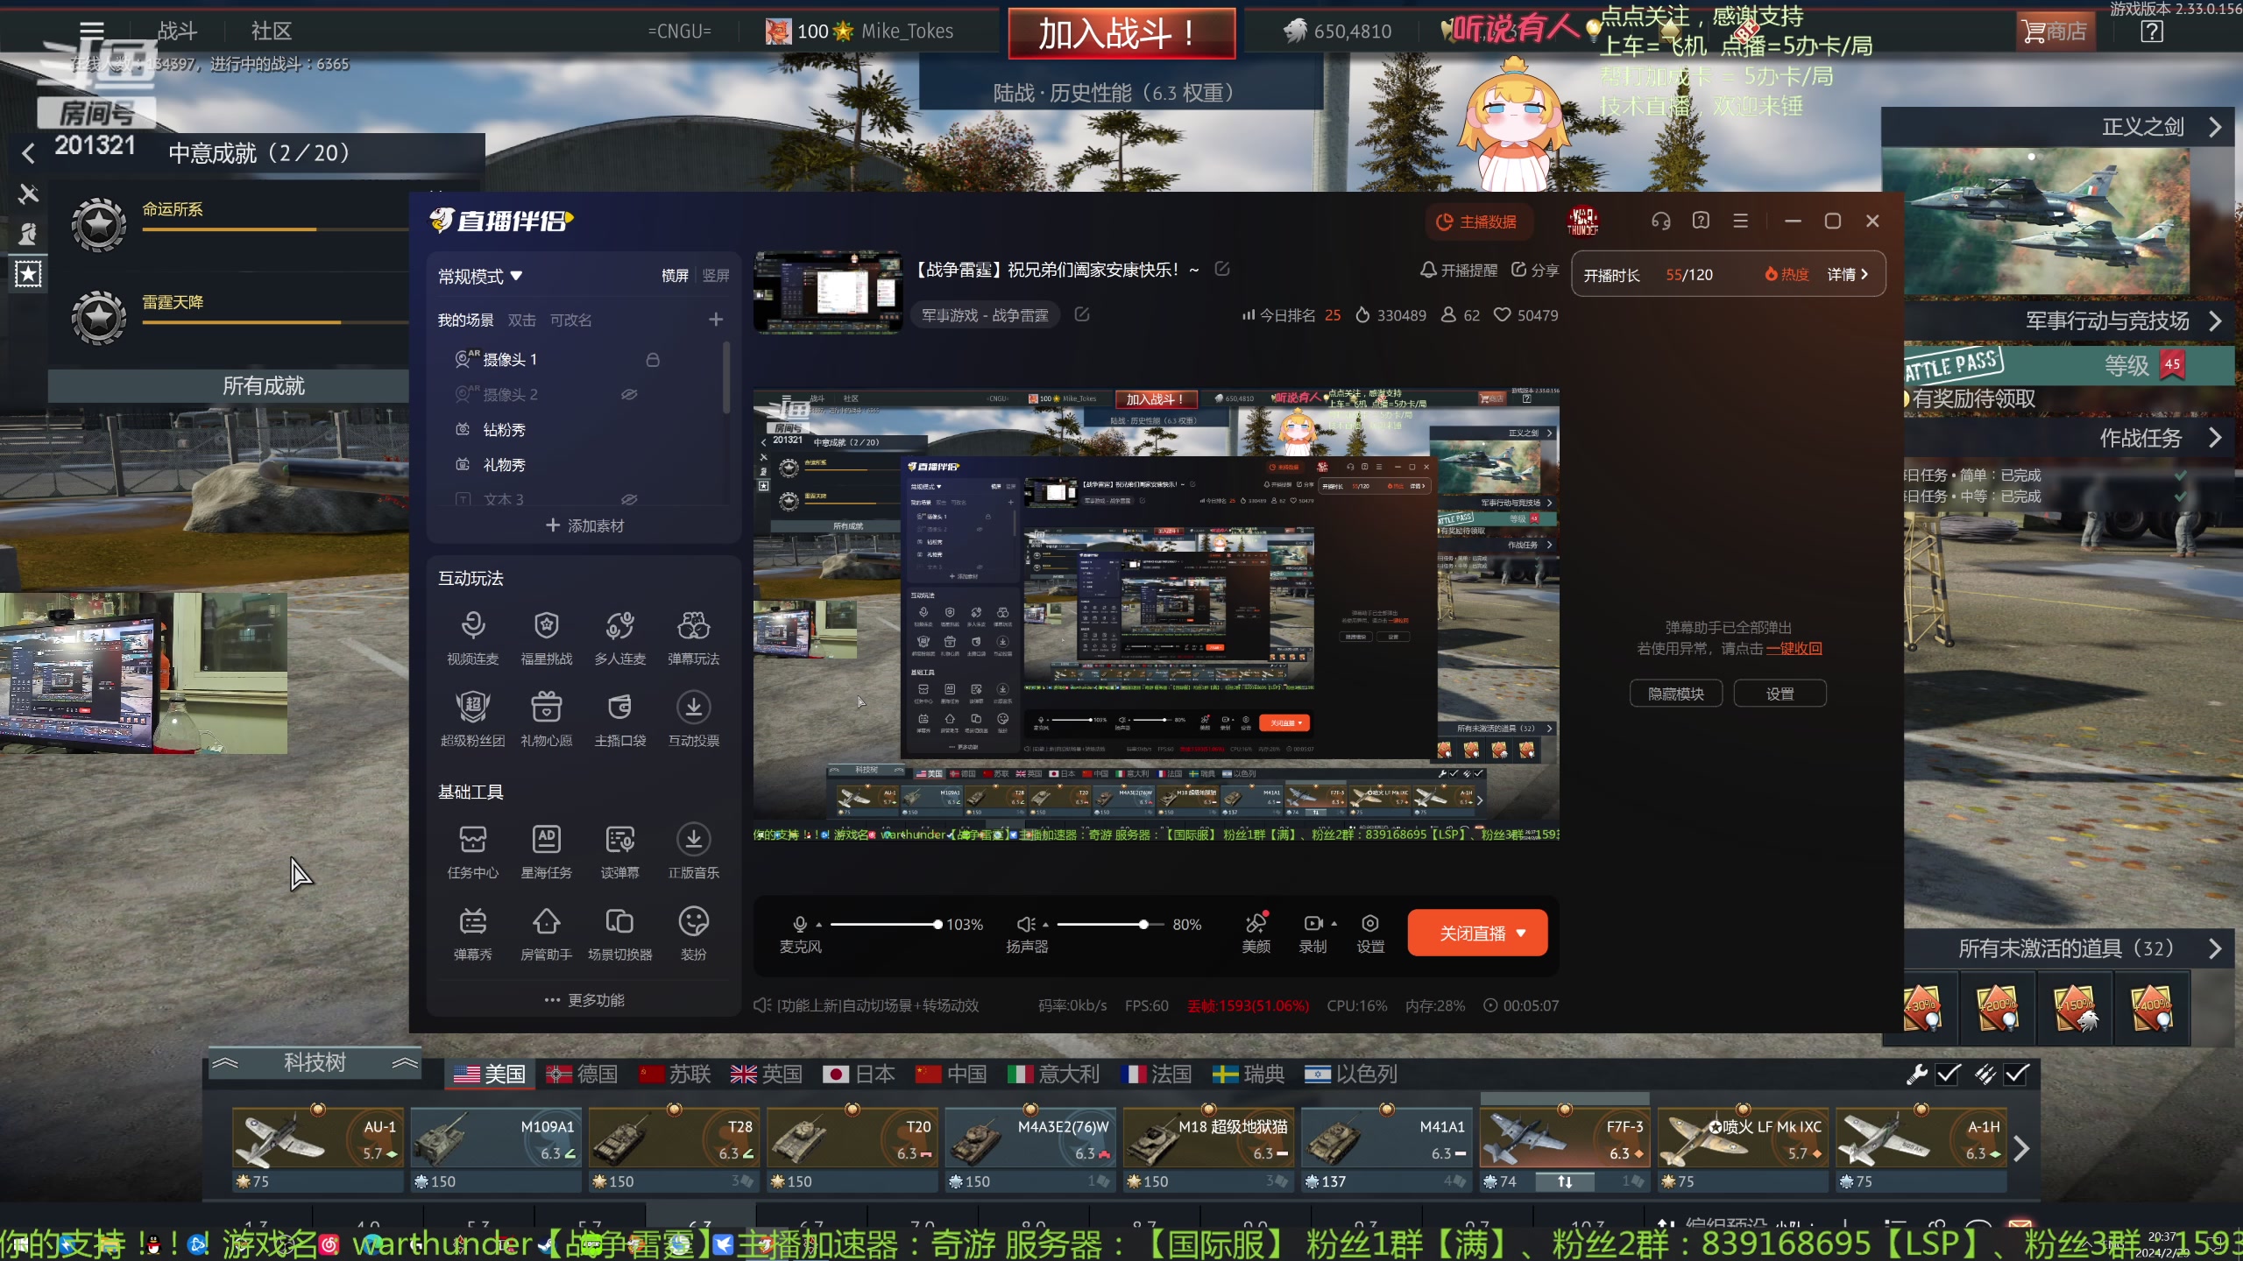Expand the 关闭直播 button arrow

[1521, 933]
